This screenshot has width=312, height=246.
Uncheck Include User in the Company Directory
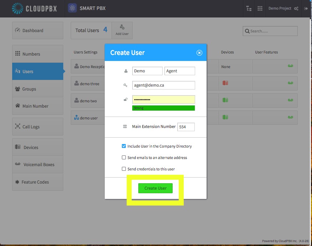pos(124,146)
